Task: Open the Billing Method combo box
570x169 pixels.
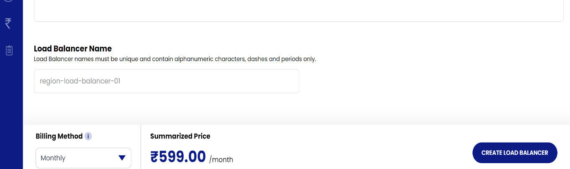Action: click(x=83, y=158)
